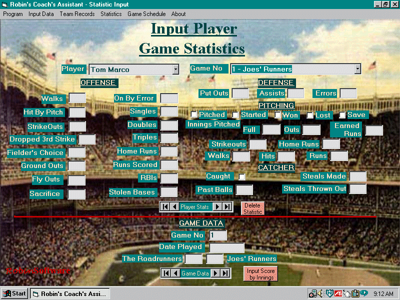
Task: Go to previous Player Stats record
Action: [x=174, y=206]
